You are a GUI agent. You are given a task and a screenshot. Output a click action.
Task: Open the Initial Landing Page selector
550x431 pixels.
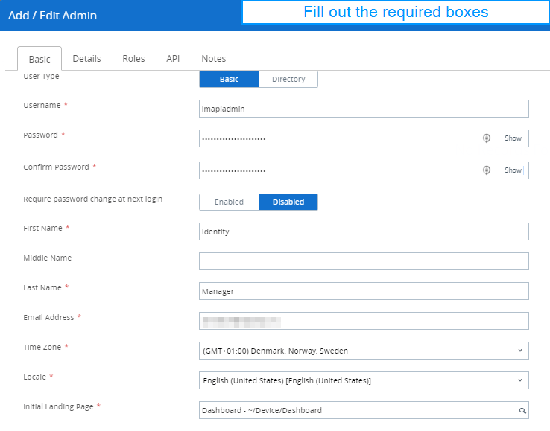pyautogui.click(x=358, y=410)
